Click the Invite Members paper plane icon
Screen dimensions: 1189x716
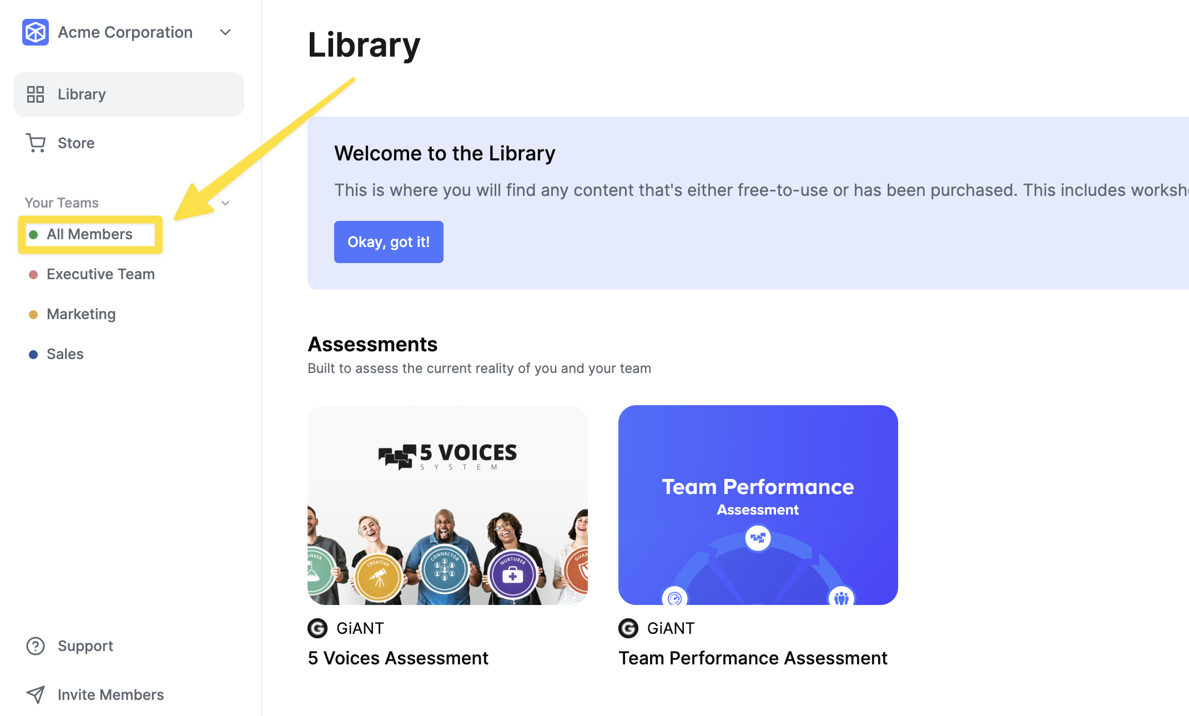click(x=36, y=695)
